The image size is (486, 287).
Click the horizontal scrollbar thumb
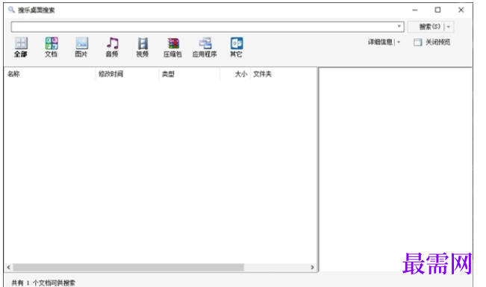tap(128, 267)
